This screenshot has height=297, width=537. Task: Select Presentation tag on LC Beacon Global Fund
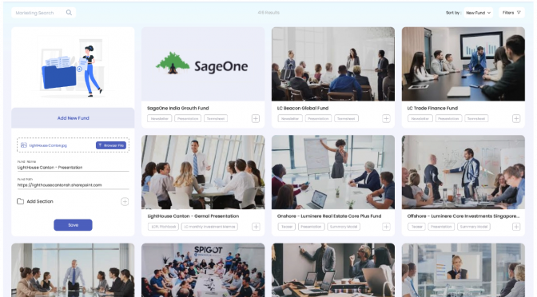(x=318, y=119)
